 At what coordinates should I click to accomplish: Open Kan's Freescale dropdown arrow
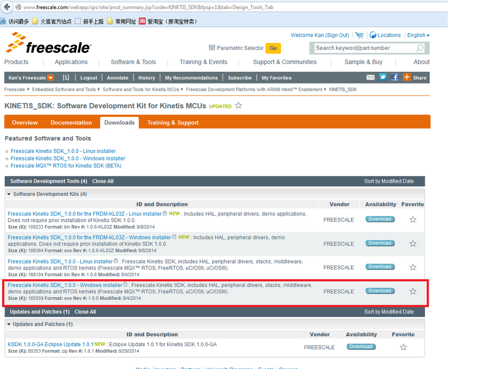(51, 78)
